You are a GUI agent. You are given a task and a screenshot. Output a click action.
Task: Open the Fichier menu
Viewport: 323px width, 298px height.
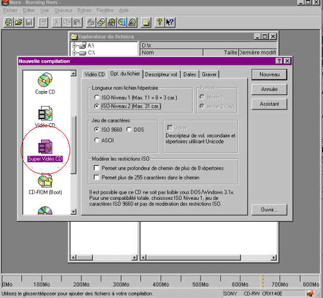pos(10,11)
